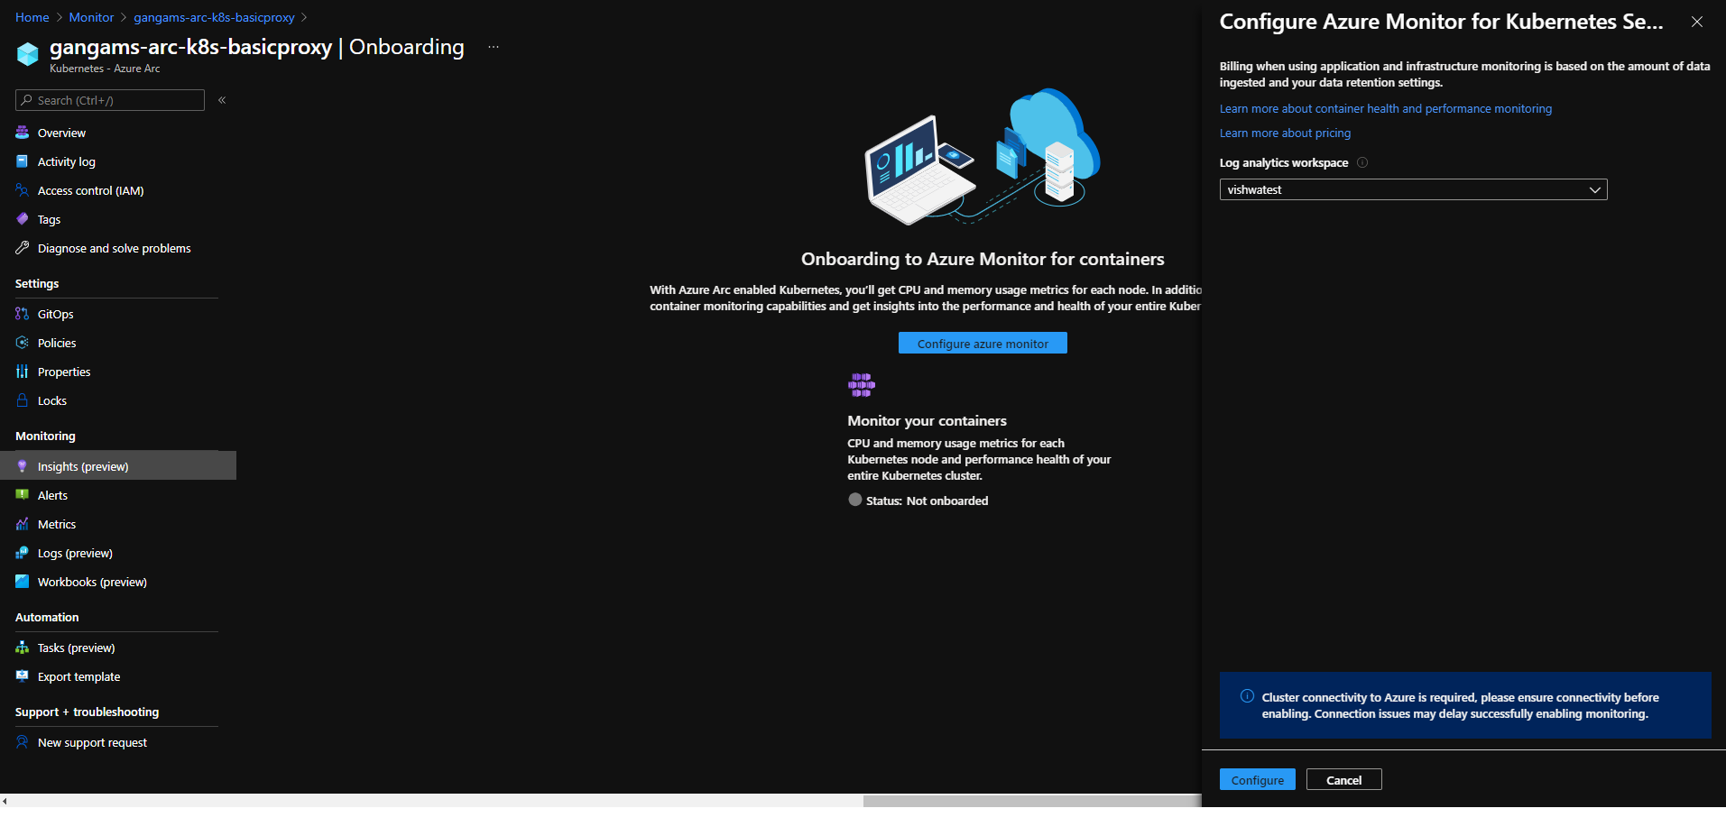Click the GitOps icon in sidebar

(x=23, y=314)
